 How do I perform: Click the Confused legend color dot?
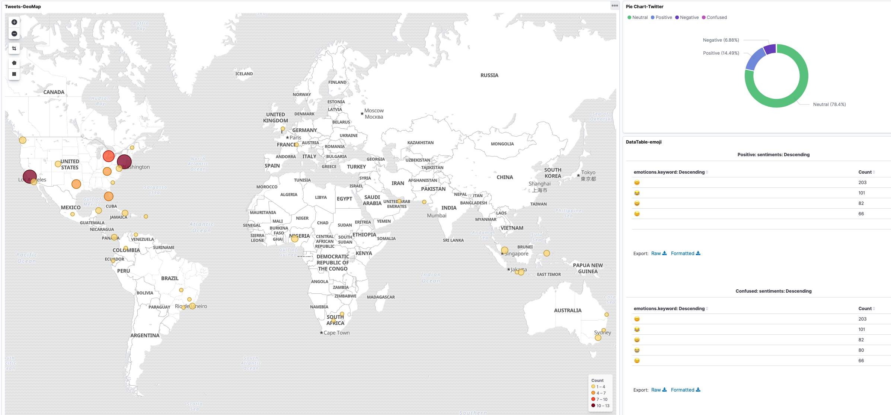(x=703, y=17)
